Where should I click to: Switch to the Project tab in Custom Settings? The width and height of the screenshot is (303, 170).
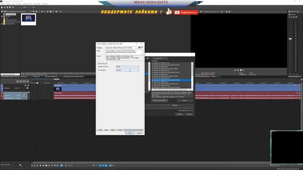(120, 130)
